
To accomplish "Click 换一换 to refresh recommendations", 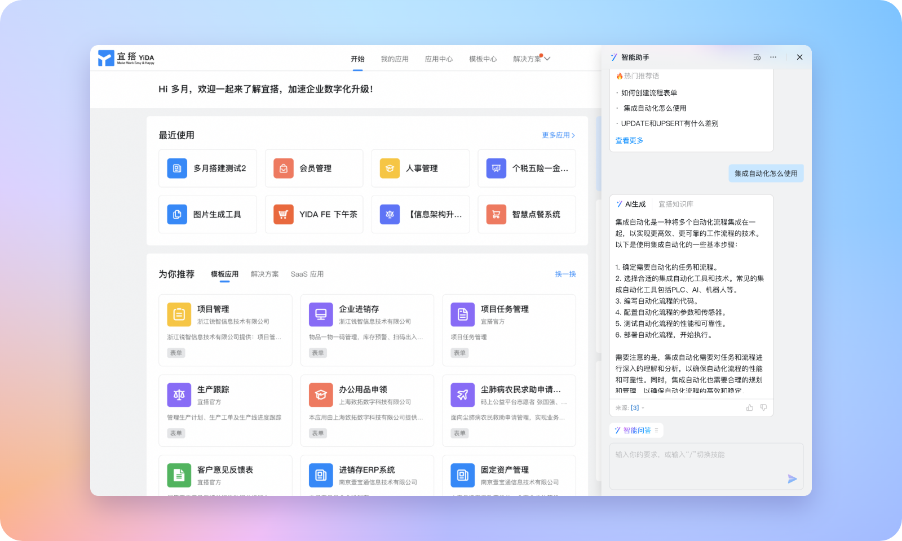I will 565,274.
